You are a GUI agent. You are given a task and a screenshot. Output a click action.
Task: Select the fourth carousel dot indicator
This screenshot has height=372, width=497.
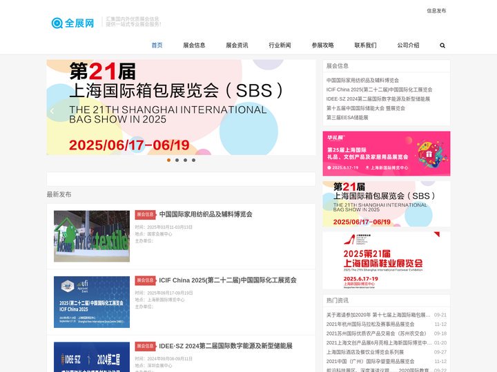point(193,160)
